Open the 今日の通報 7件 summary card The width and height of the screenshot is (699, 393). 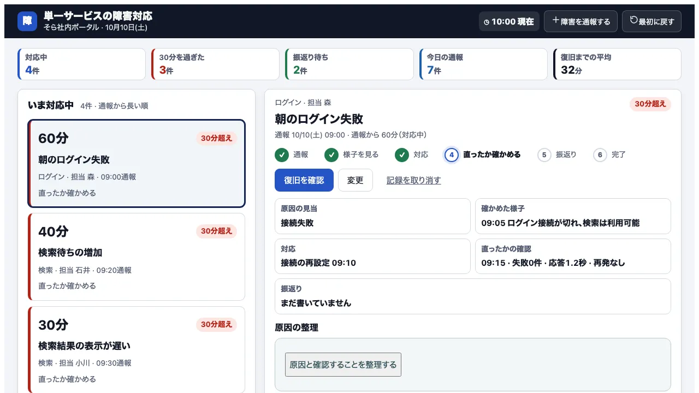point(483,64)
